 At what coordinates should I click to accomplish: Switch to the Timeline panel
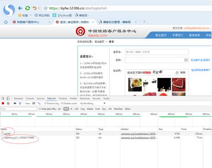click(x=63, y=98)
